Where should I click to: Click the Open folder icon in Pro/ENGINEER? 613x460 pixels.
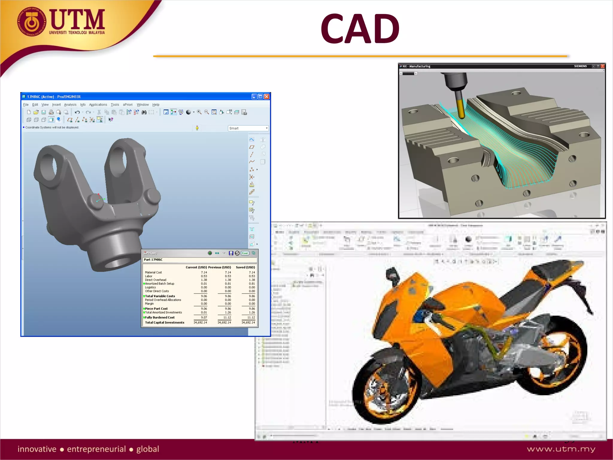36,112
